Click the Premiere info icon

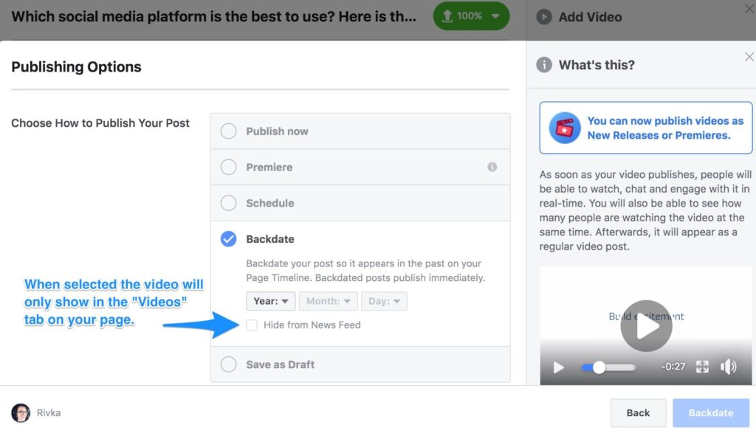click(492, 167)
